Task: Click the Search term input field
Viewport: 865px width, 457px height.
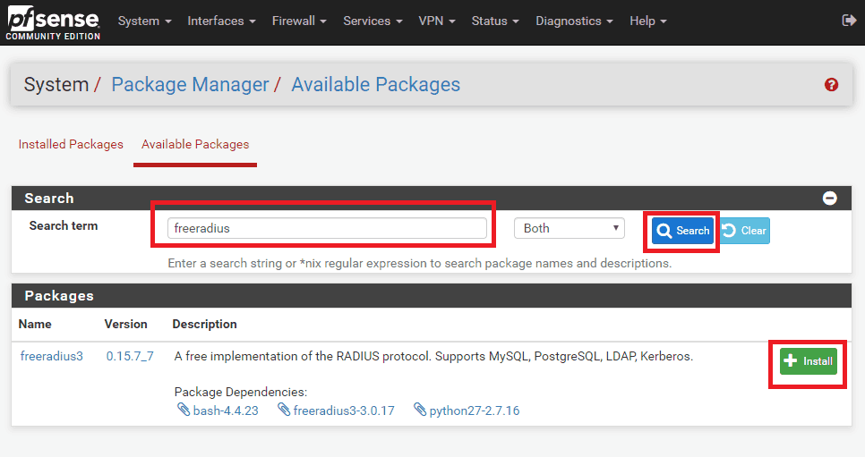Action: coord(327,228)
